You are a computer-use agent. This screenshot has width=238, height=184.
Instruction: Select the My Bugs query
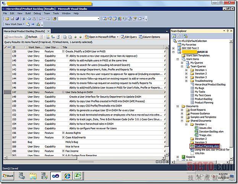[199, 88]
